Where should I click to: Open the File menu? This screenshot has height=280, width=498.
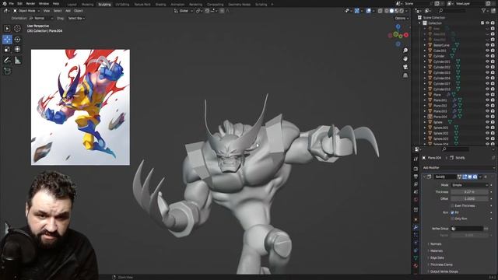tap(12, 4)
